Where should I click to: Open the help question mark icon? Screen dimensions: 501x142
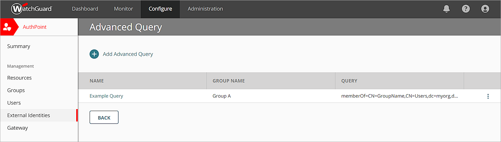[466, 9]
